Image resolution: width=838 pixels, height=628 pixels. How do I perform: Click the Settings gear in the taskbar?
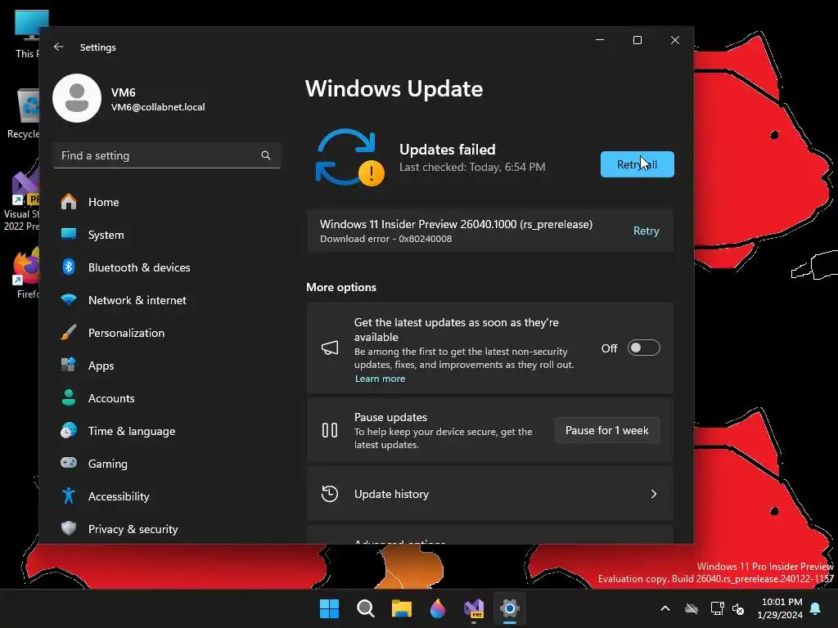pos(510,608)
